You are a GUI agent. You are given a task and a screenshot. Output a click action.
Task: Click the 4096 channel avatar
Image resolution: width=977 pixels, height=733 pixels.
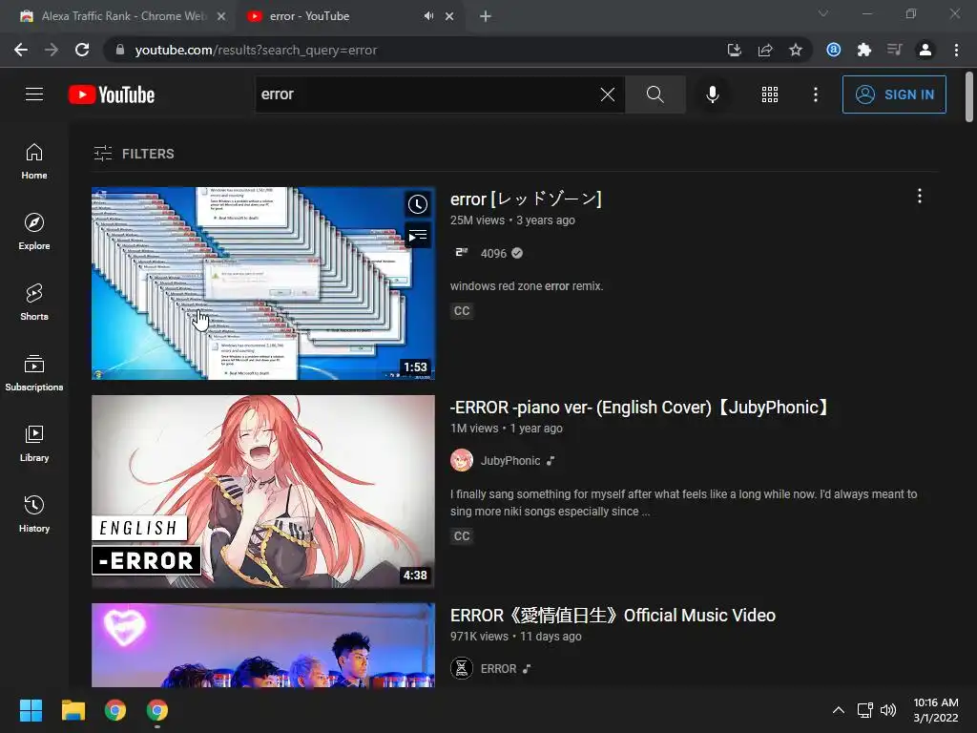point(461,252)
